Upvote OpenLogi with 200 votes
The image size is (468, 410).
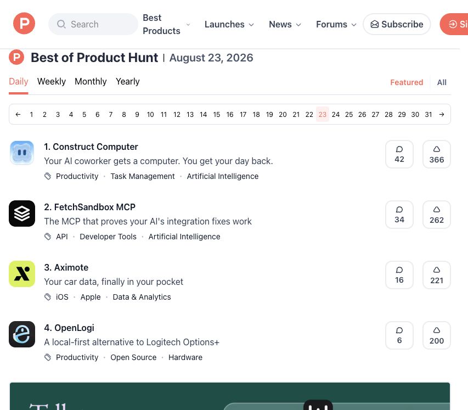click(437, 335)
